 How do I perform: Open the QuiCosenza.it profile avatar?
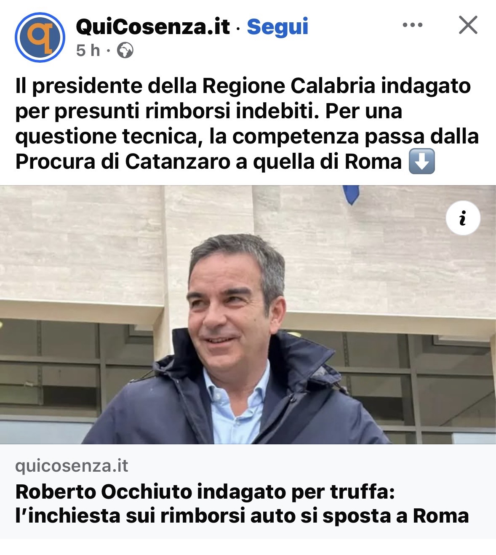(x=40, y=37)
